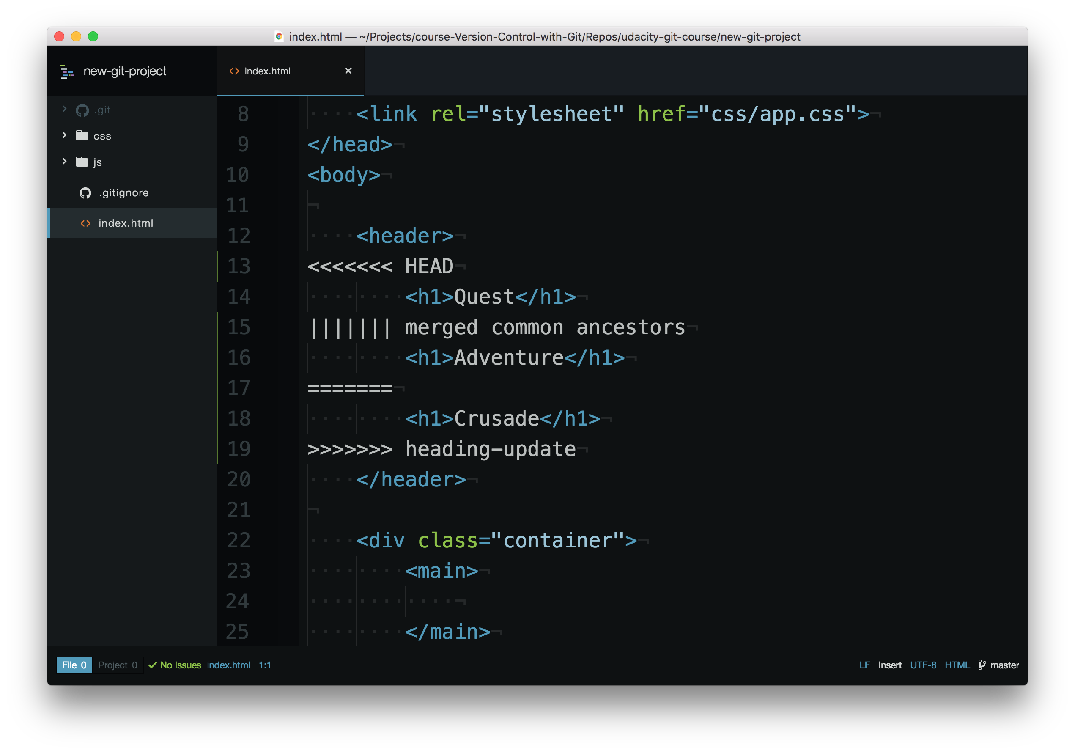Click the UTF-8 encoding indicator
The image size is (1075, 753).
pos(923,665)
